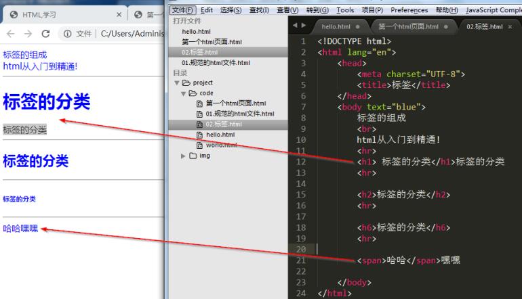This screenshot has height=299, width=522.
Task: Click the browser address bar path
Action: (132, 34)
